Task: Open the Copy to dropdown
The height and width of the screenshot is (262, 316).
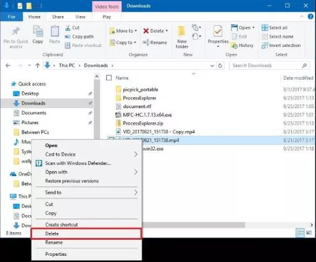Action: [123, 43]
